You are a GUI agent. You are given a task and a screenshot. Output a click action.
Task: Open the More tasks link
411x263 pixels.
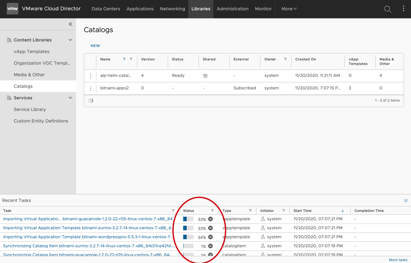[x=398, y=260]
